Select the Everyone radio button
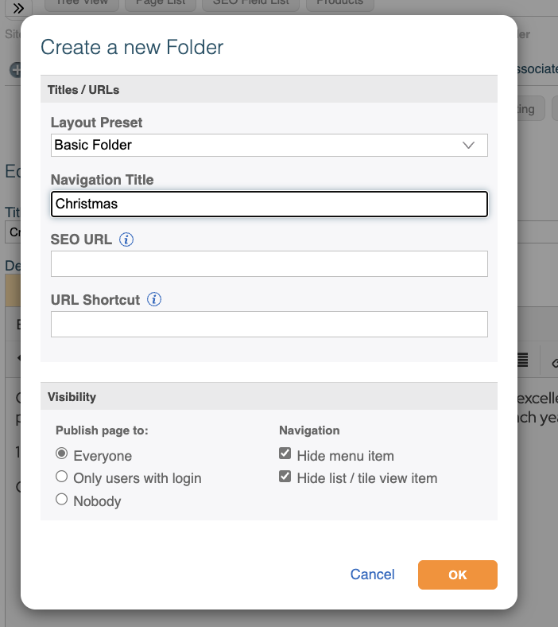 point(61,455)
